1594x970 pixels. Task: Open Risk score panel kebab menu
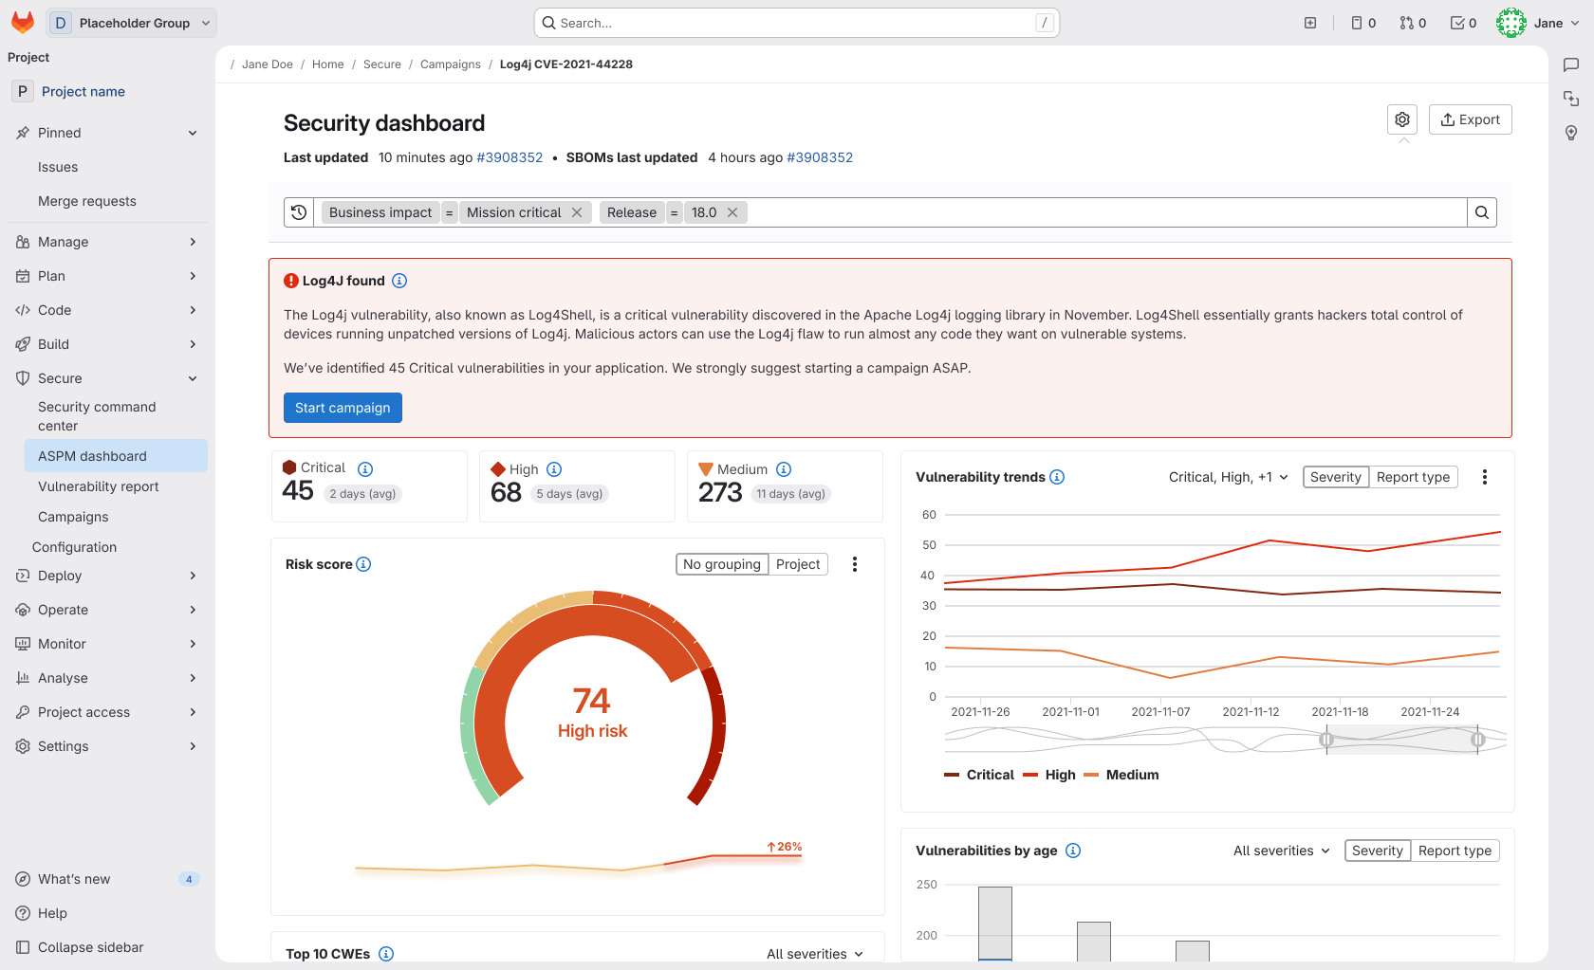(x=855, y=564)
